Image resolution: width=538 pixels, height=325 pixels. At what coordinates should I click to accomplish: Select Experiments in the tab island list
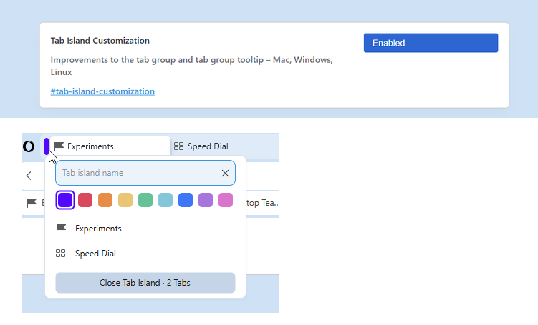tap(98, 229)
